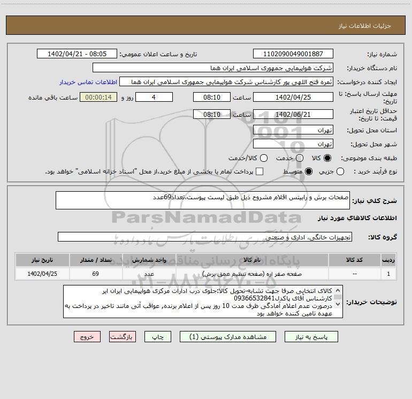Select the کالا radio button
Image resolution: width=412 pixels, height=399 pixels.
327,158
